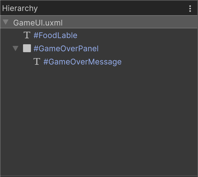The width and height of the screenshot is (198, 177).
Task: Click blank space right of #GameOverPanel row
Action: point(148,49)
